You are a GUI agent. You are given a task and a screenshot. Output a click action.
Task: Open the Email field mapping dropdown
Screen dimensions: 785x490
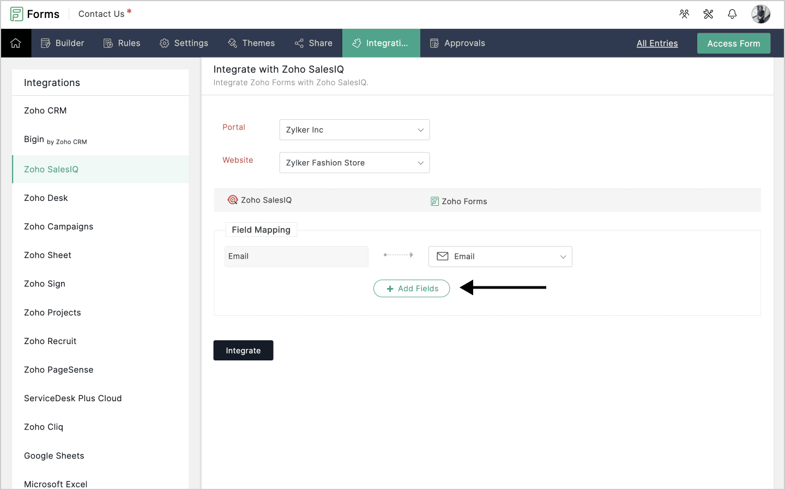pyautogui.click(x=500, y=256)
